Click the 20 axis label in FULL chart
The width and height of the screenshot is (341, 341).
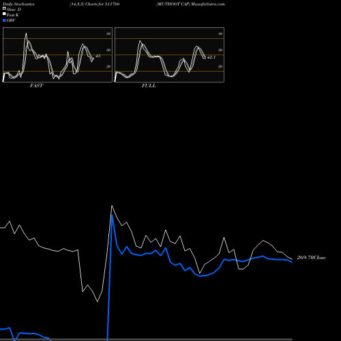point(220,66)
